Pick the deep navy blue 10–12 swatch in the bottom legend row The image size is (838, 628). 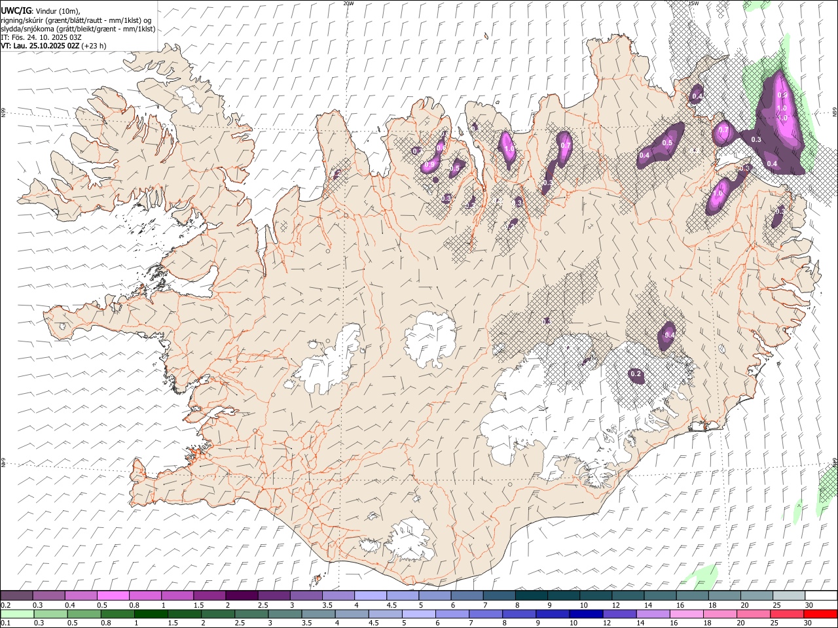coord(586,614)
